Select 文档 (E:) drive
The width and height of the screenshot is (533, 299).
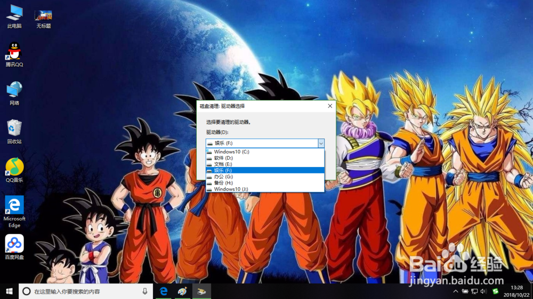pos(265,164)
